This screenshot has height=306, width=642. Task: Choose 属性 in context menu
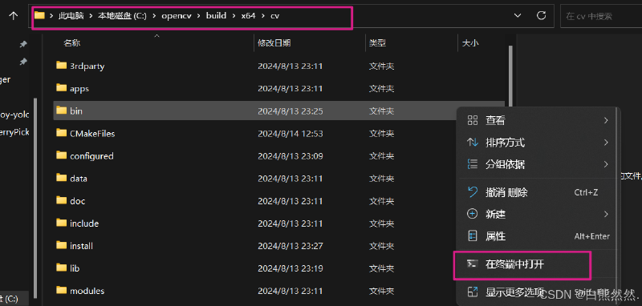(538, 236)
